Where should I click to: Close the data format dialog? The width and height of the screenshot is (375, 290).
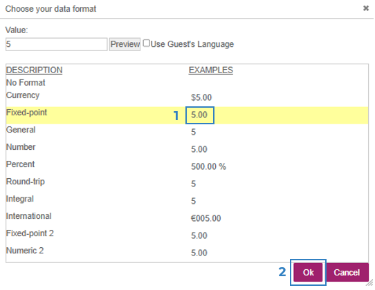(366, 8)
